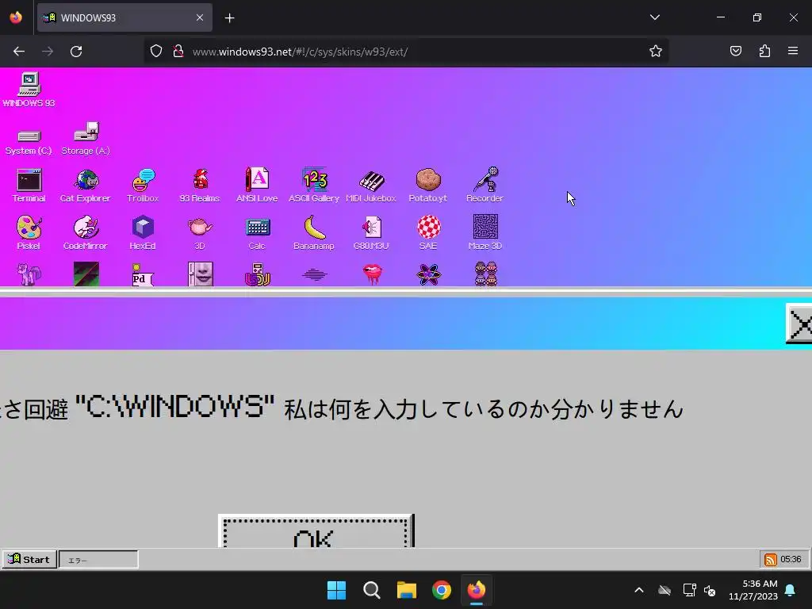Open Windows taskbar search
Image resolution: width=812 pixels, height=609 pixels.
tap(371, 590)
